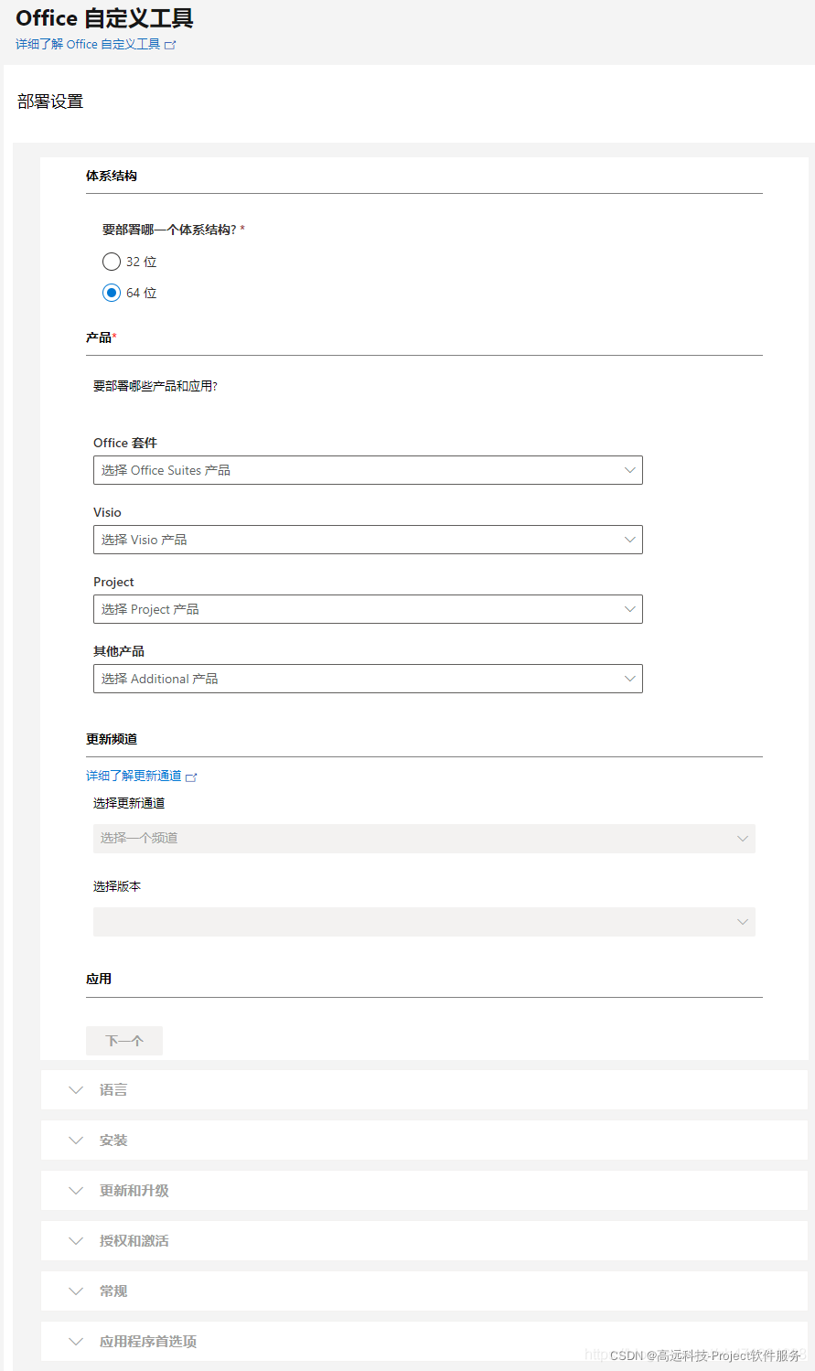Image resolution: width=815 pixels, height=1371 pixels.
Task: Open 详细了解 Office 自定义工具 link
Action: [88, 44]
